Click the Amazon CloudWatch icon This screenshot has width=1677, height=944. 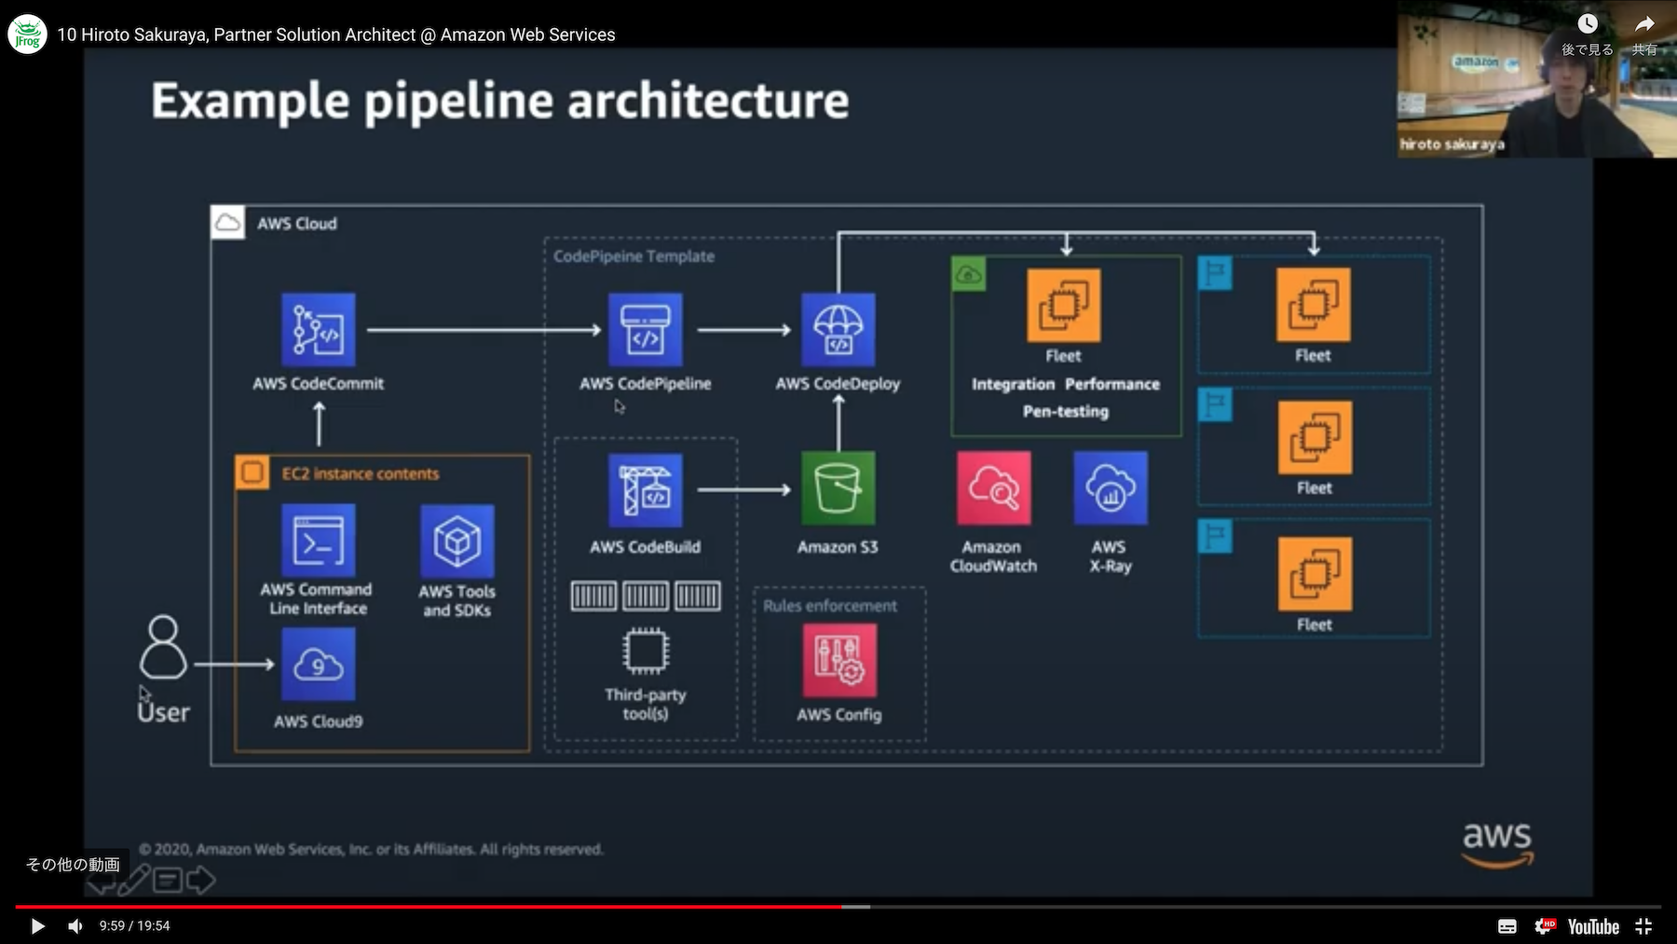pos(994,488)
